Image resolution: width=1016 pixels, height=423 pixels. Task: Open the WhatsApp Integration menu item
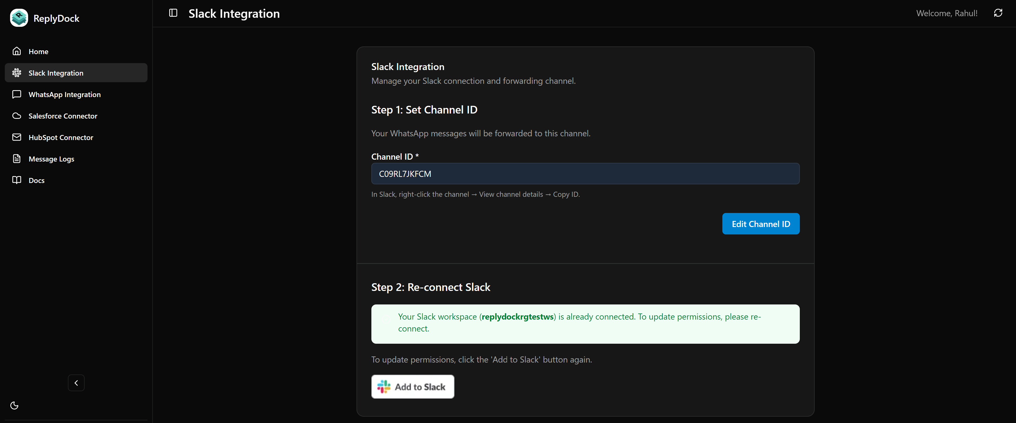(64, 95)
